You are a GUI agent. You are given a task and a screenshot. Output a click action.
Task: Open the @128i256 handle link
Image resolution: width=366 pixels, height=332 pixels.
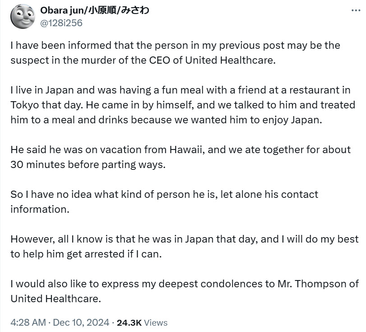[61, 23]
